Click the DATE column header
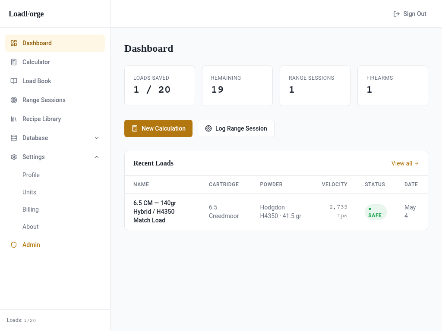This screenshot has height=331, width=442. coord(411,184)
